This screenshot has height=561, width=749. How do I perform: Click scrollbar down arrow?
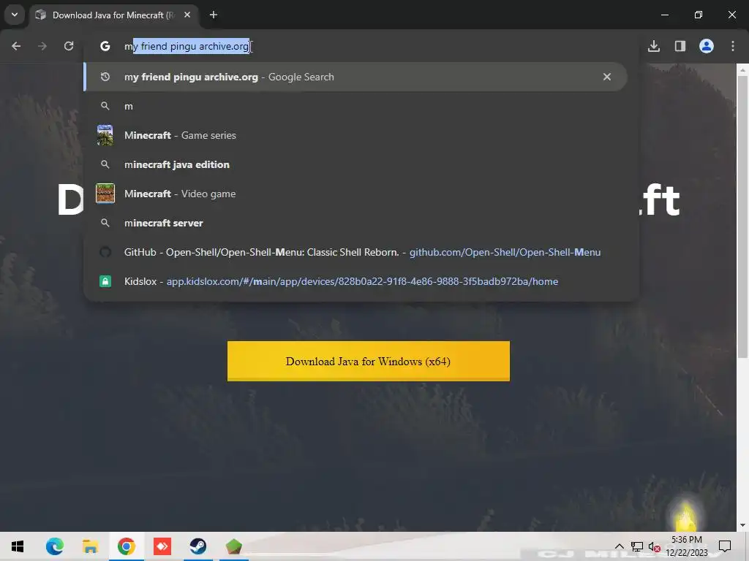(742, 526)
